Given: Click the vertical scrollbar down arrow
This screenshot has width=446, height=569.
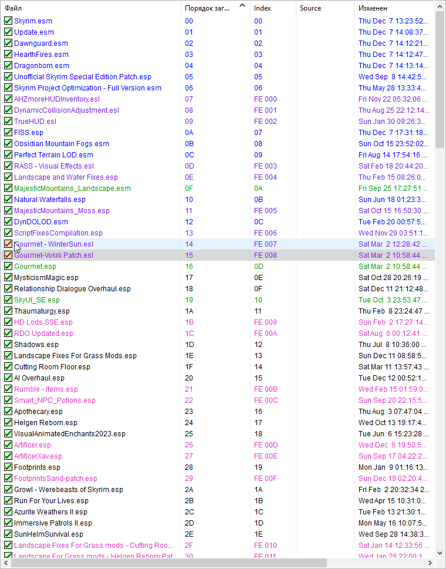Looking at the screenshot, I should pyautogui.click(x=440, y=553).
